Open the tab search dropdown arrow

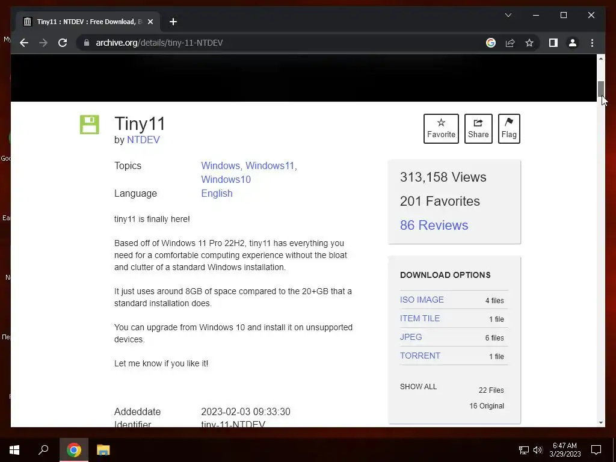(x=508, y=15)
